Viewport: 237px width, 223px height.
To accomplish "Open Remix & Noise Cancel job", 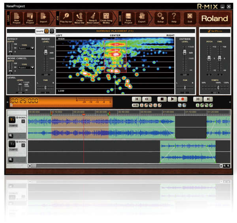I will tap(93, 18).
